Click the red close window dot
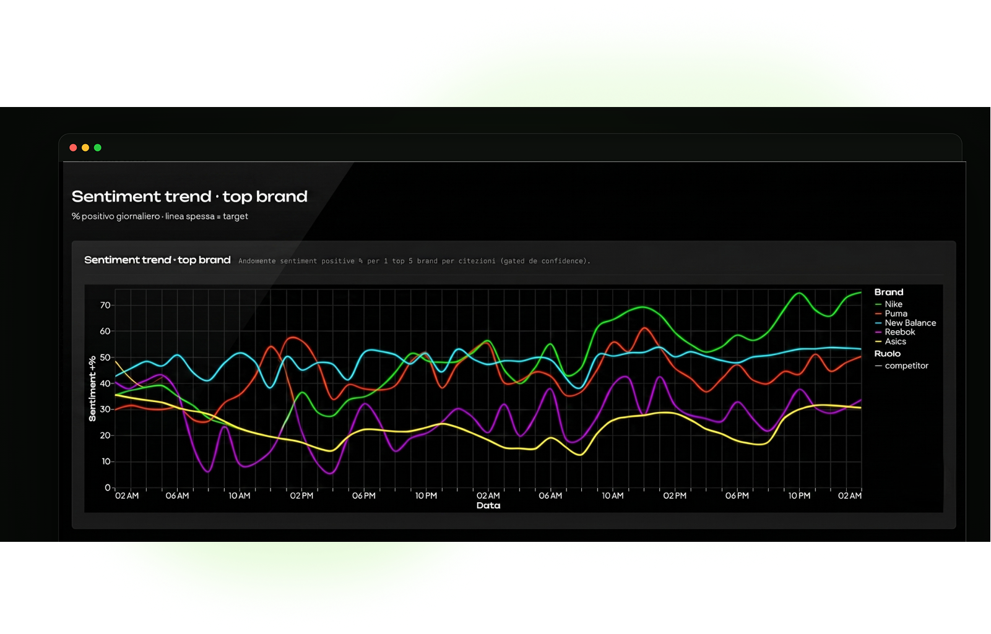Image resolution: width=991 pixels, height=634 pixels. (73, 147)
